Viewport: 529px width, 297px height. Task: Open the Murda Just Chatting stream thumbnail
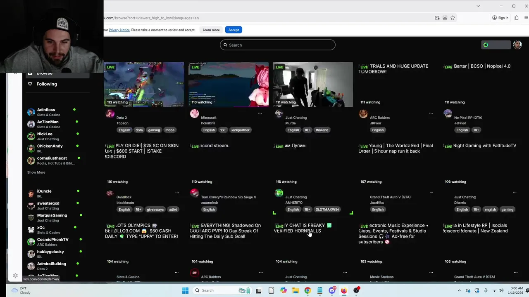pyautogui.click(x=313, y=85)
